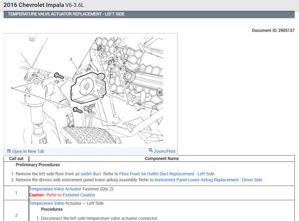
Task: Open the air outlet duct link
Action: [x=88, y=174]
